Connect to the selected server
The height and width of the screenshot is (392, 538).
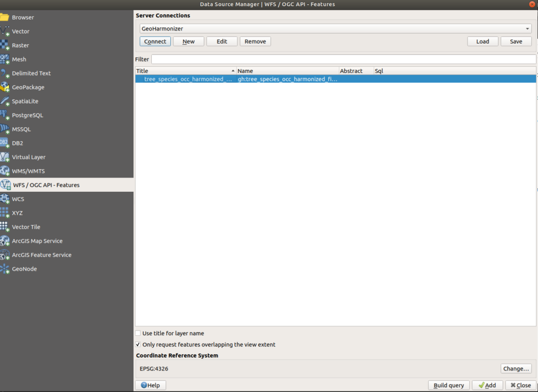pos(155,41)
